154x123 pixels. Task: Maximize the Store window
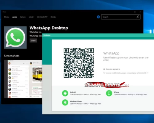pos(135,12)
